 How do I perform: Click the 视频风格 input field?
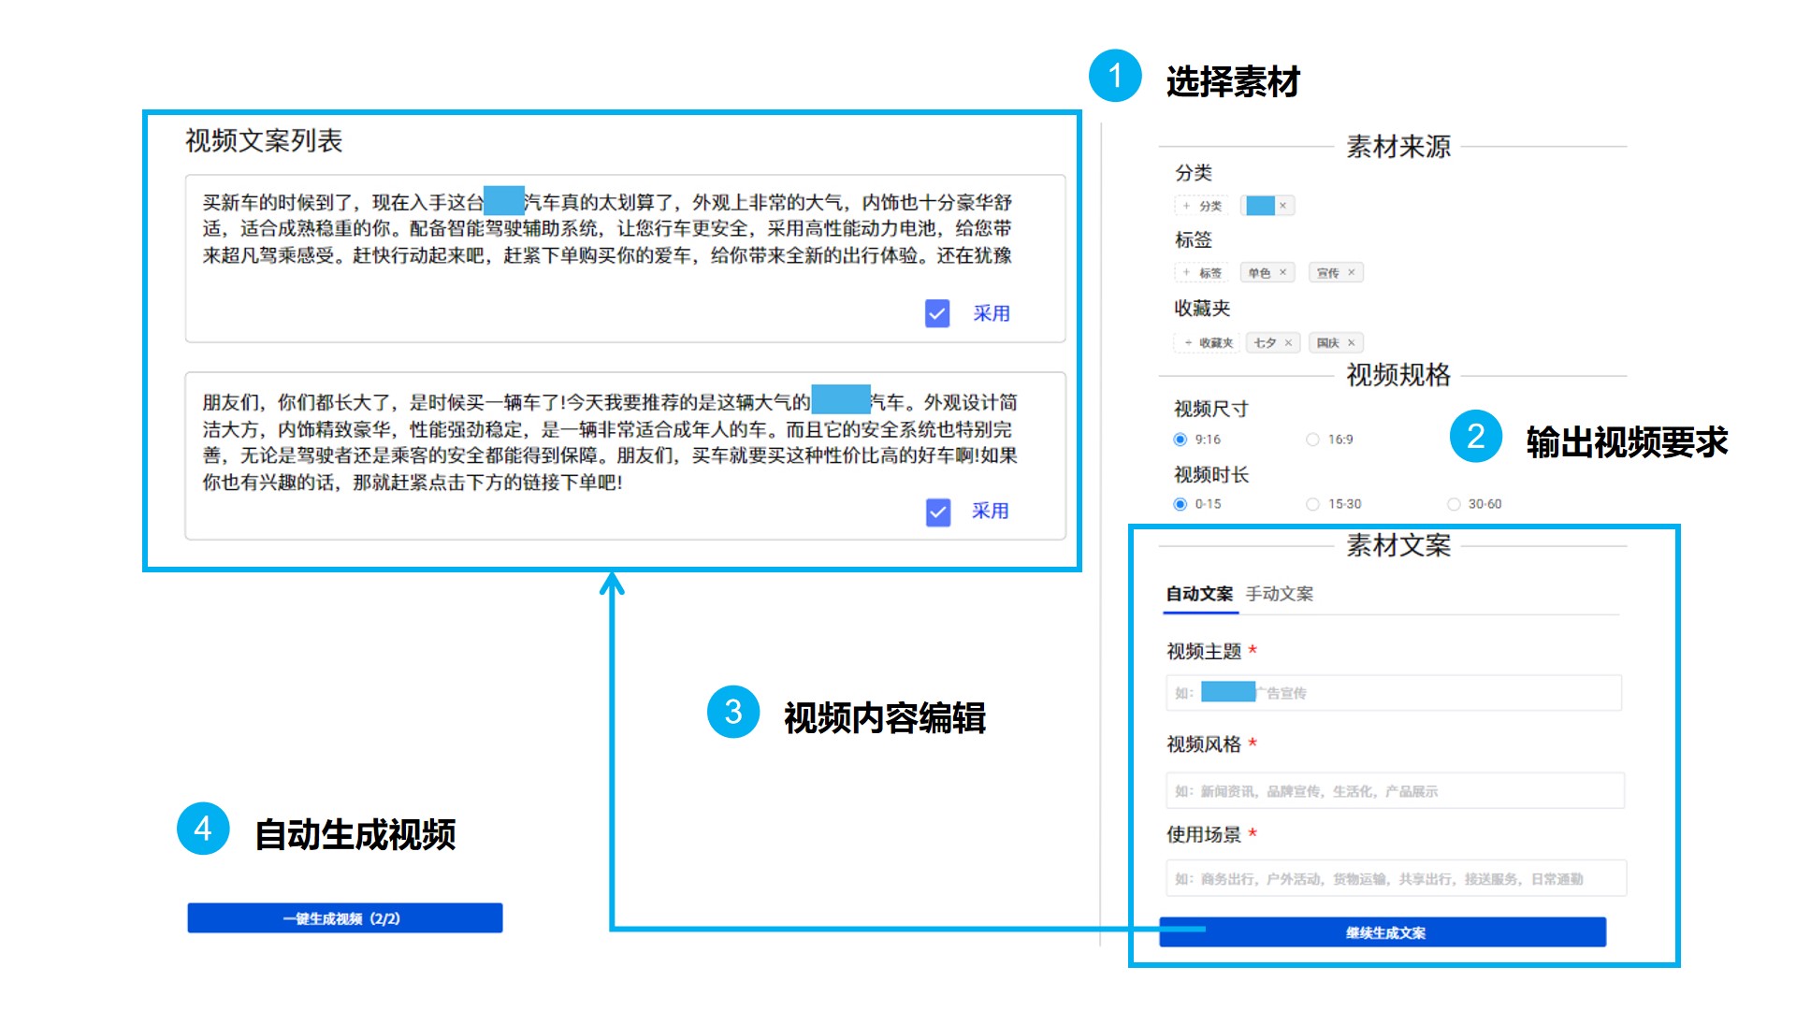[1394, 791]
